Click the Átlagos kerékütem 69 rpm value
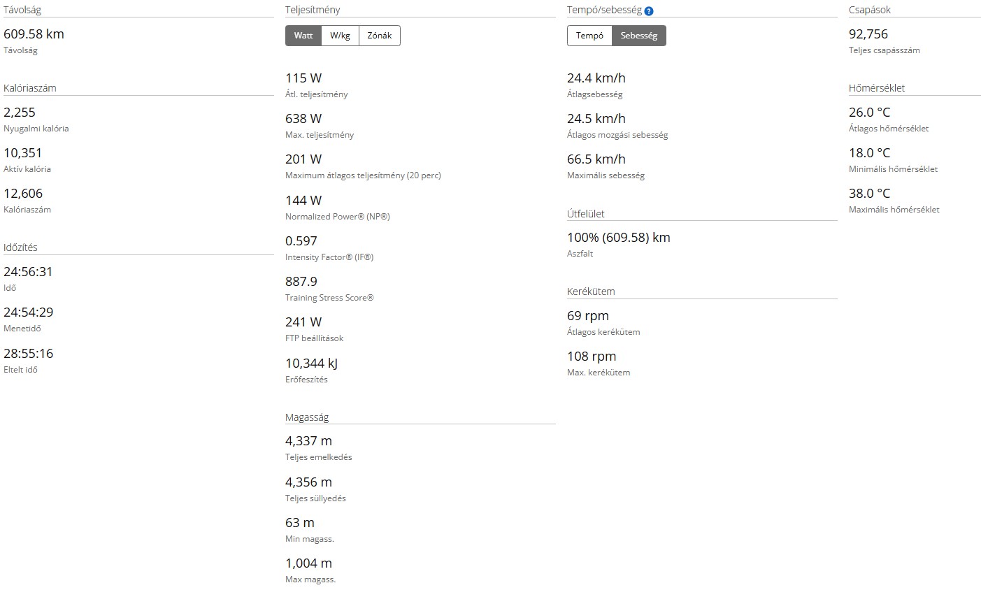This screenshot has height=590, width=981. tap(588, 316)
